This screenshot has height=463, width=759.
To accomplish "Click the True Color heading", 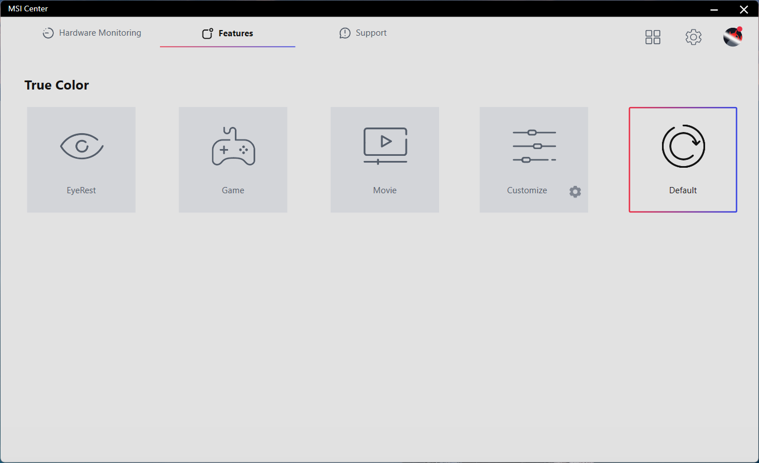I will [x=57, y=85].
